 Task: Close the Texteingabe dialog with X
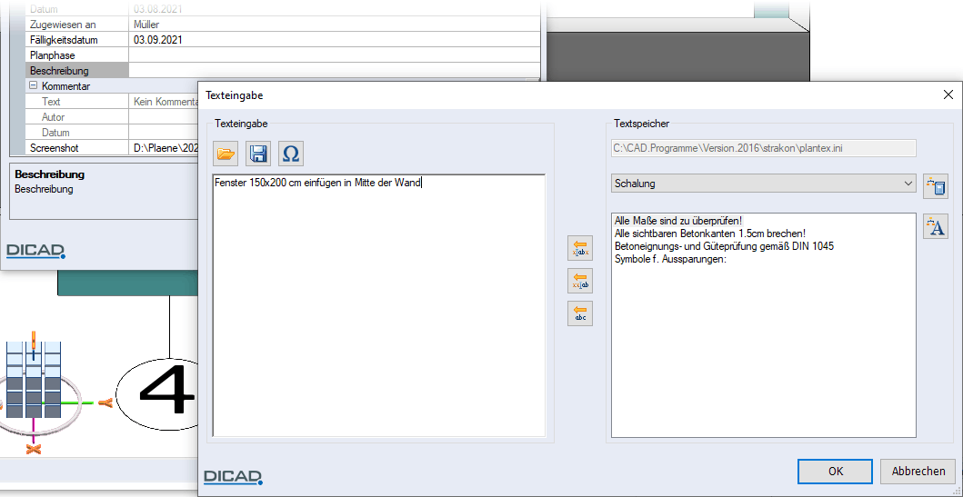click(948, 94)
